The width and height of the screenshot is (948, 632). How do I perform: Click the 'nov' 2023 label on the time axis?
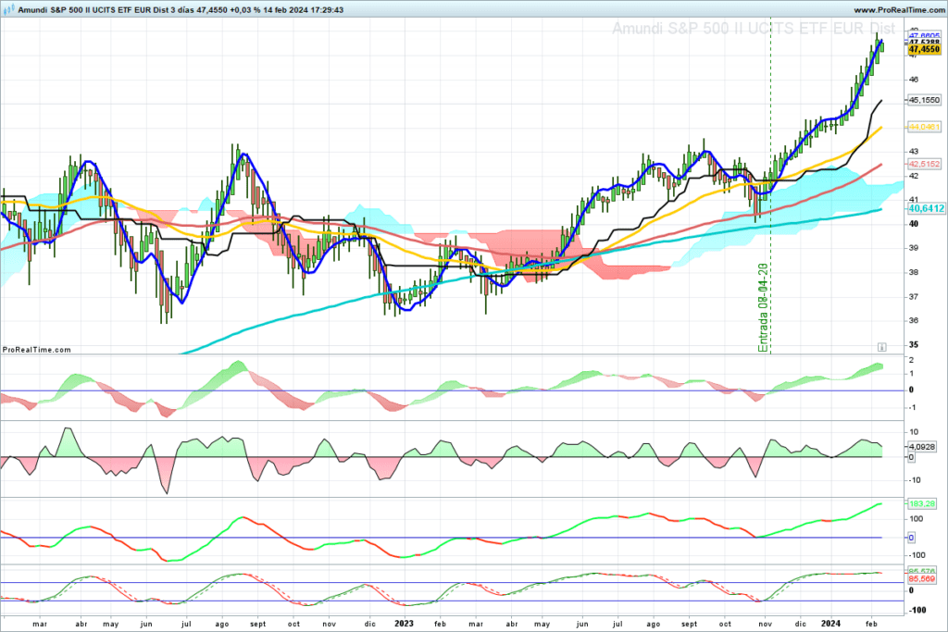tap(765, 625)
